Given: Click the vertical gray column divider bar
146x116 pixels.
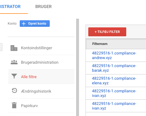Looking at the screenshot, I should (x=78, y=67).
